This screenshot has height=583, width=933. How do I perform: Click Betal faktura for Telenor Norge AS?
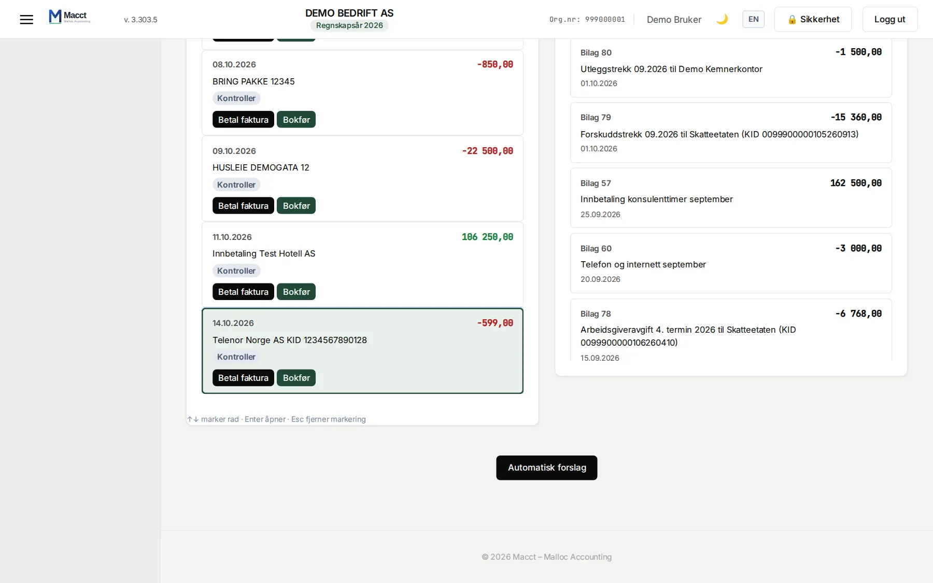[243, 378]
